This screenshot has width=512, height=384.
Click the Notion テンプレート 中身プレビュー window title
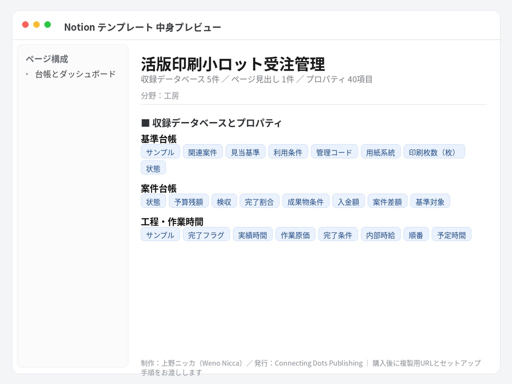click(142, 27)
